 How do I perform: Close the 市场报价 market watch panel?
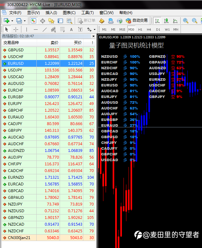[x=94, y=36]
